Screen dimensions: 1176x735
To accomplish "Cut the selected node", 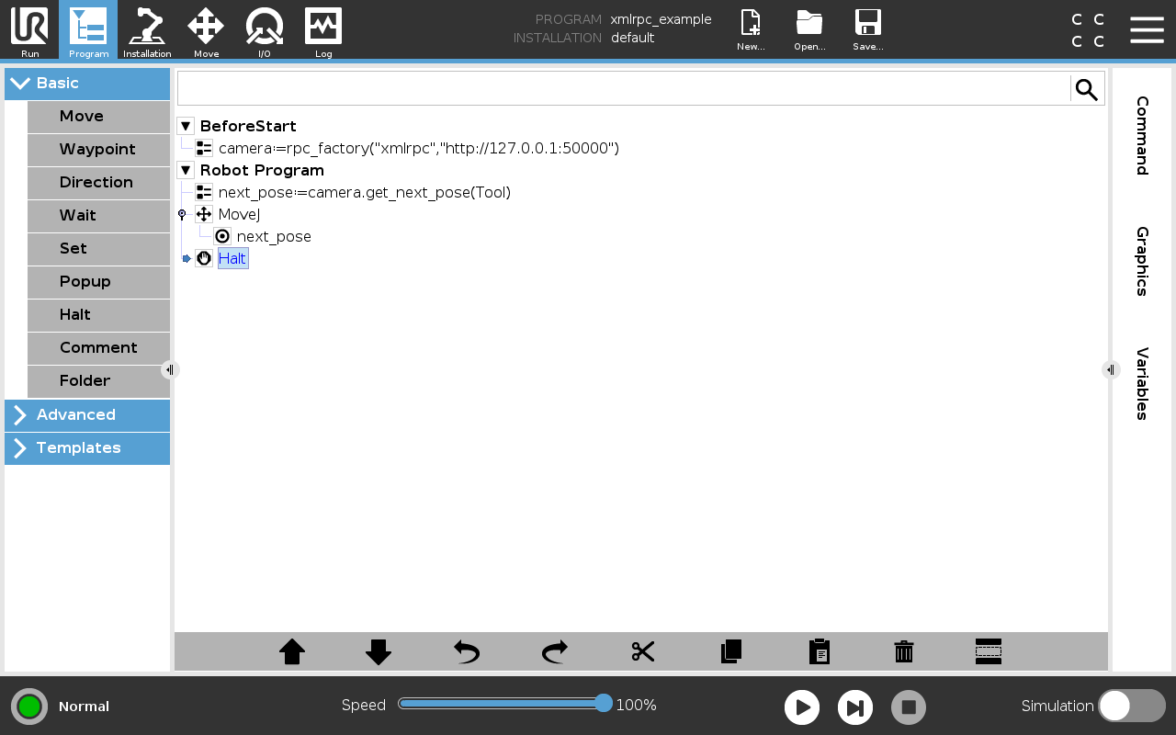I will (643, 651).
